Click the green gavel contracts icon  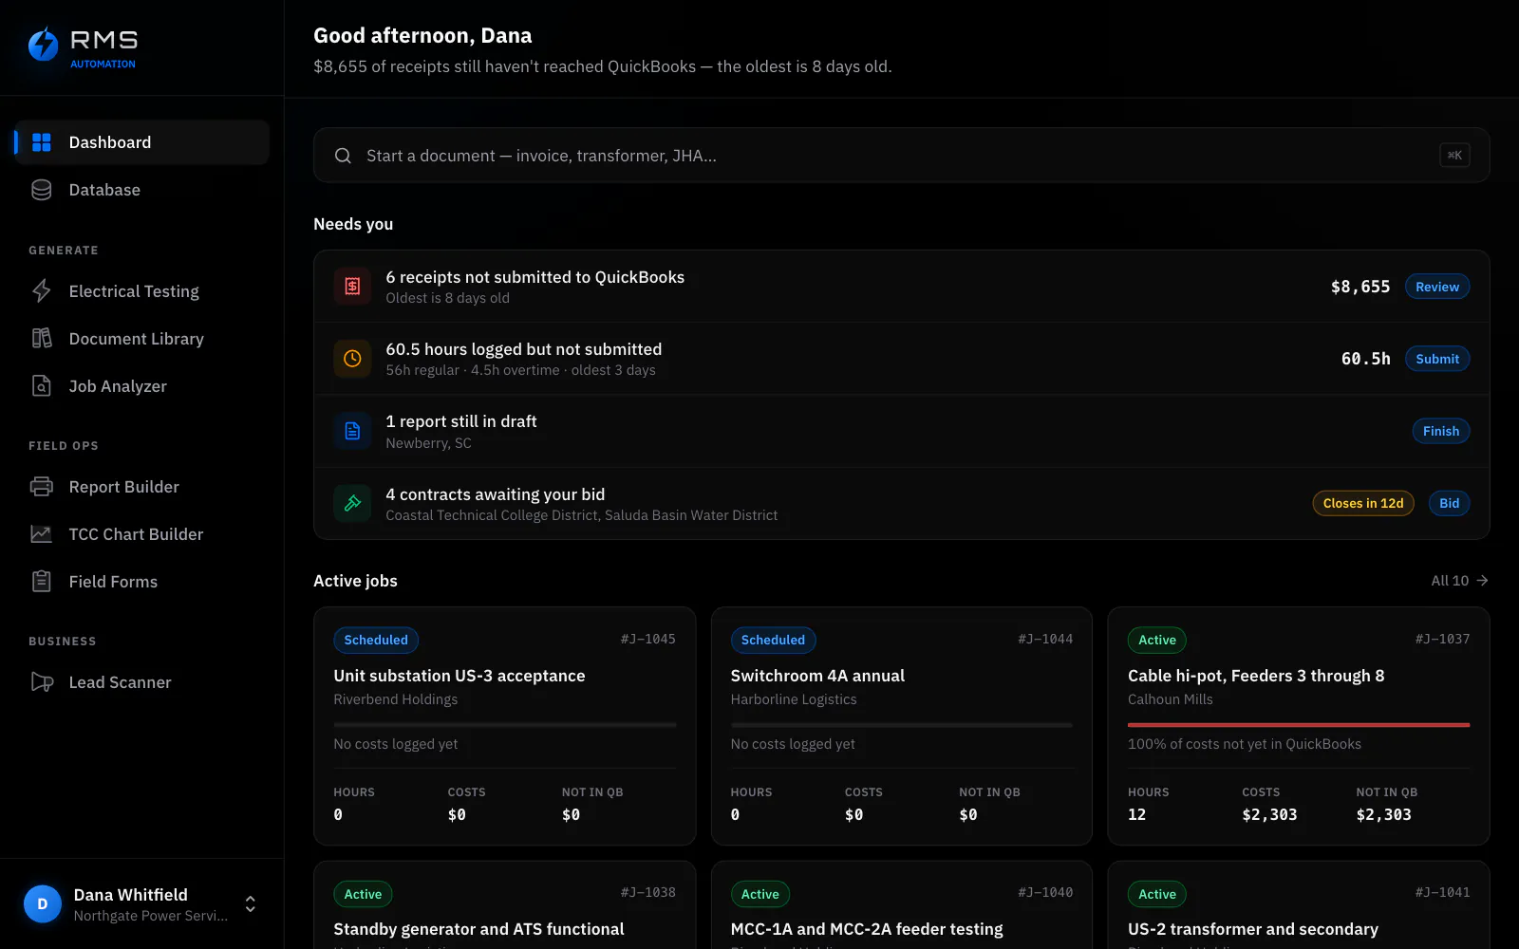(x=352, y=503)
